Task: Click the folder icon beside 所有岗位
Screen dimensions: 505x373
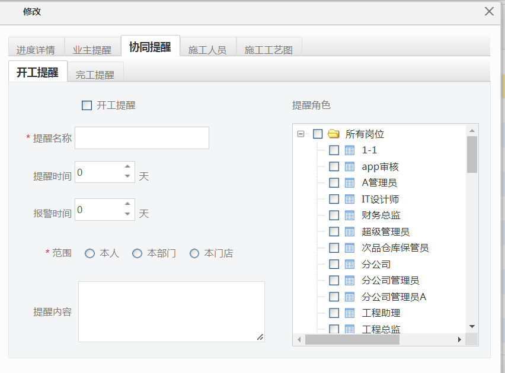Action: [334, 134]
